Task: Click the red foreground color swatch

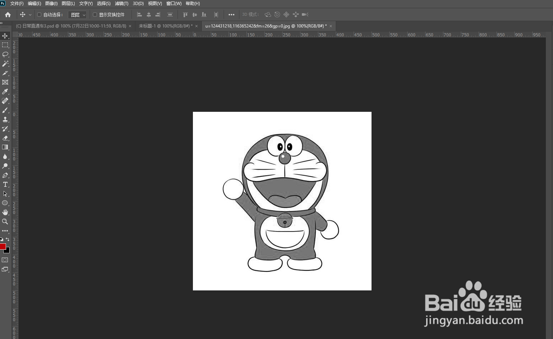Action: 3,246
